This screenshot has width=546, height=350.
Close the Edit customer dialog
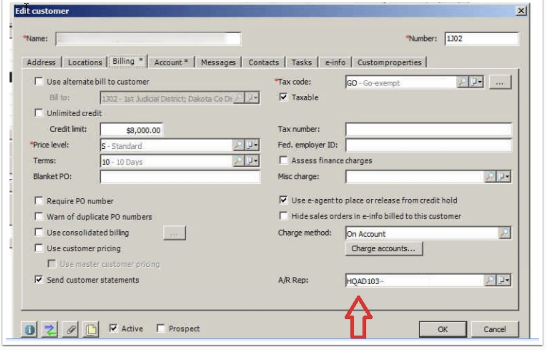521,11
